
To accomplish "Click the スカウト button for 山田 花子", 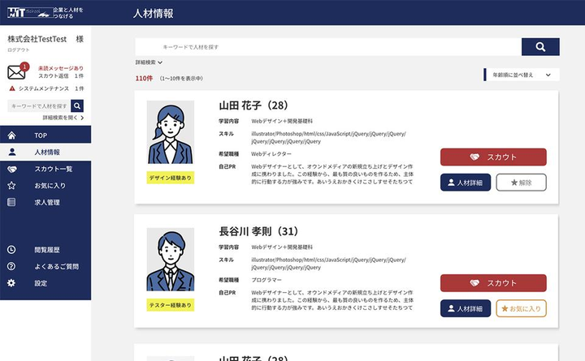I will click(x=493, y=157).
